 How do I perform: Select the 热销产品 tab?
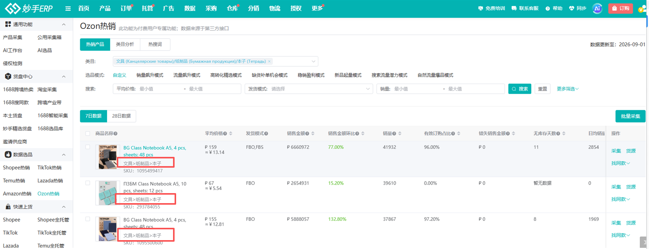coord(95,44)
